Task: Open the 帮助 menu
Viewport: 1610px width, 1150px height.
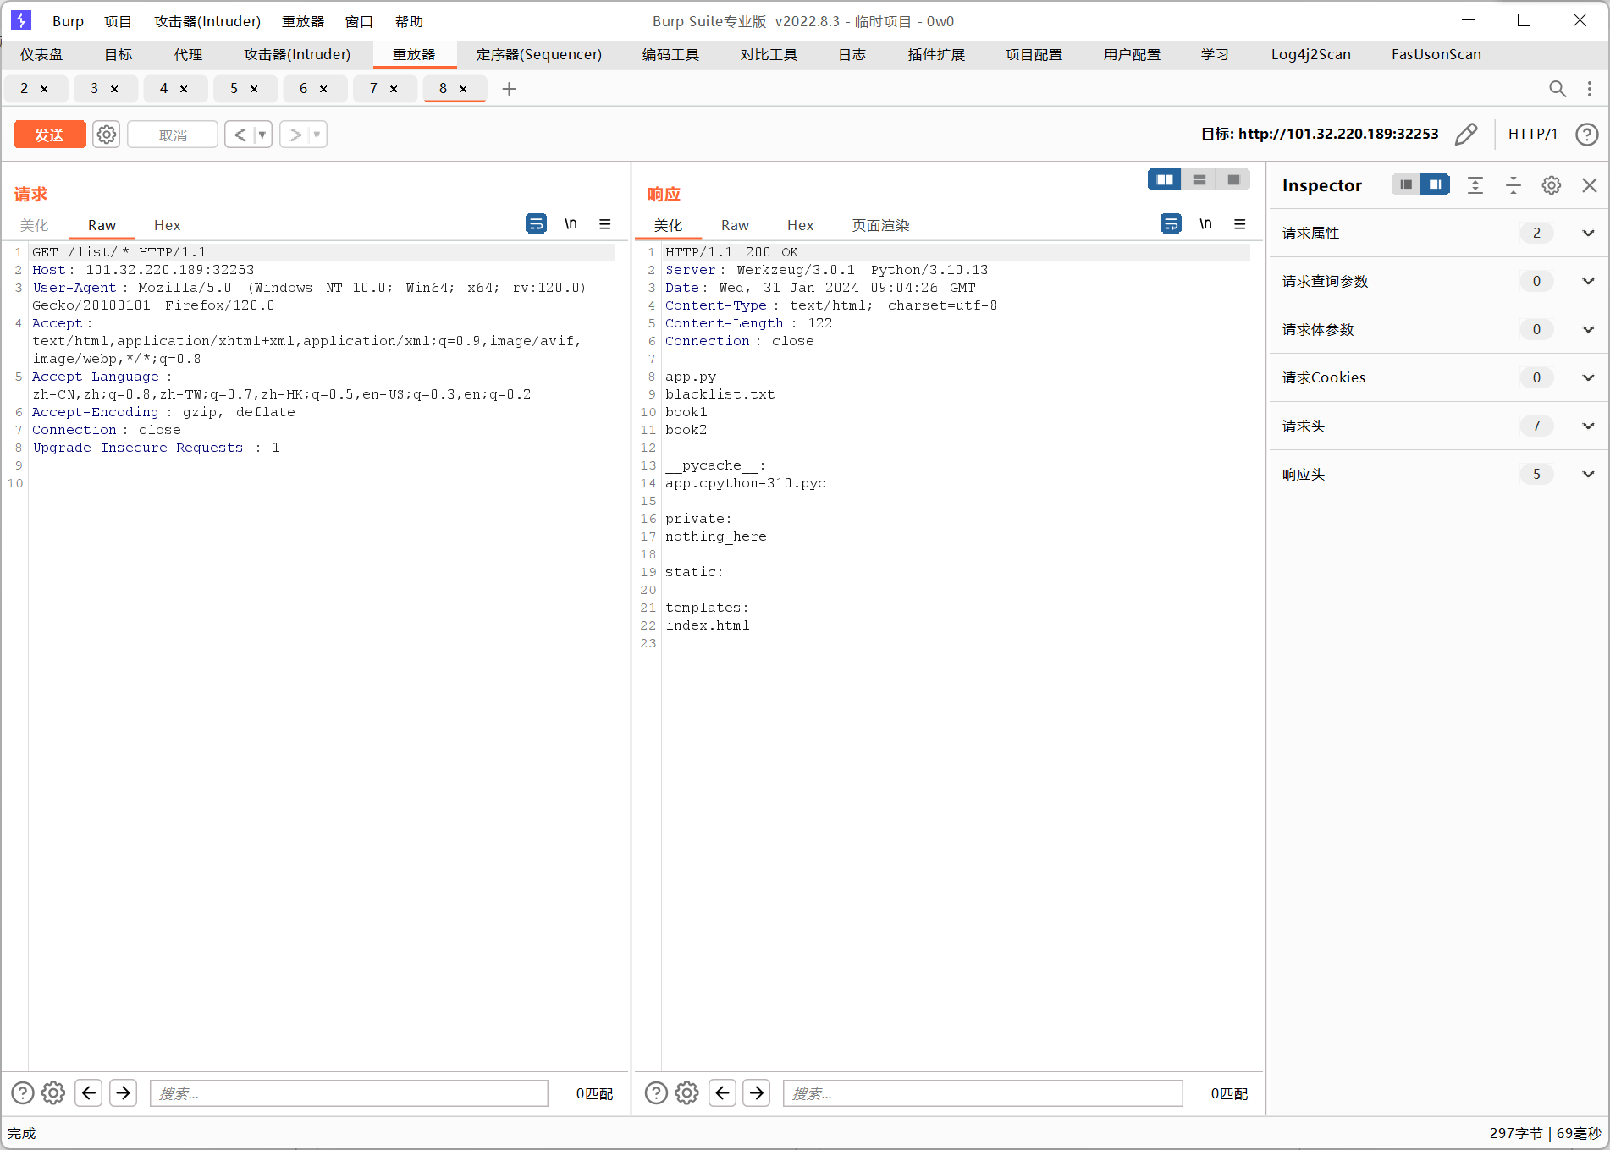Action: pyautogui.click(x=409, y=21)
